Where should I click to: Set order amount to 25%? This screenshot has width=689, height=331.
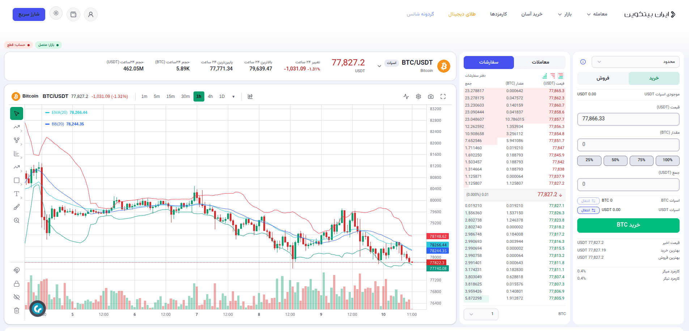click(x=589, y=160)
